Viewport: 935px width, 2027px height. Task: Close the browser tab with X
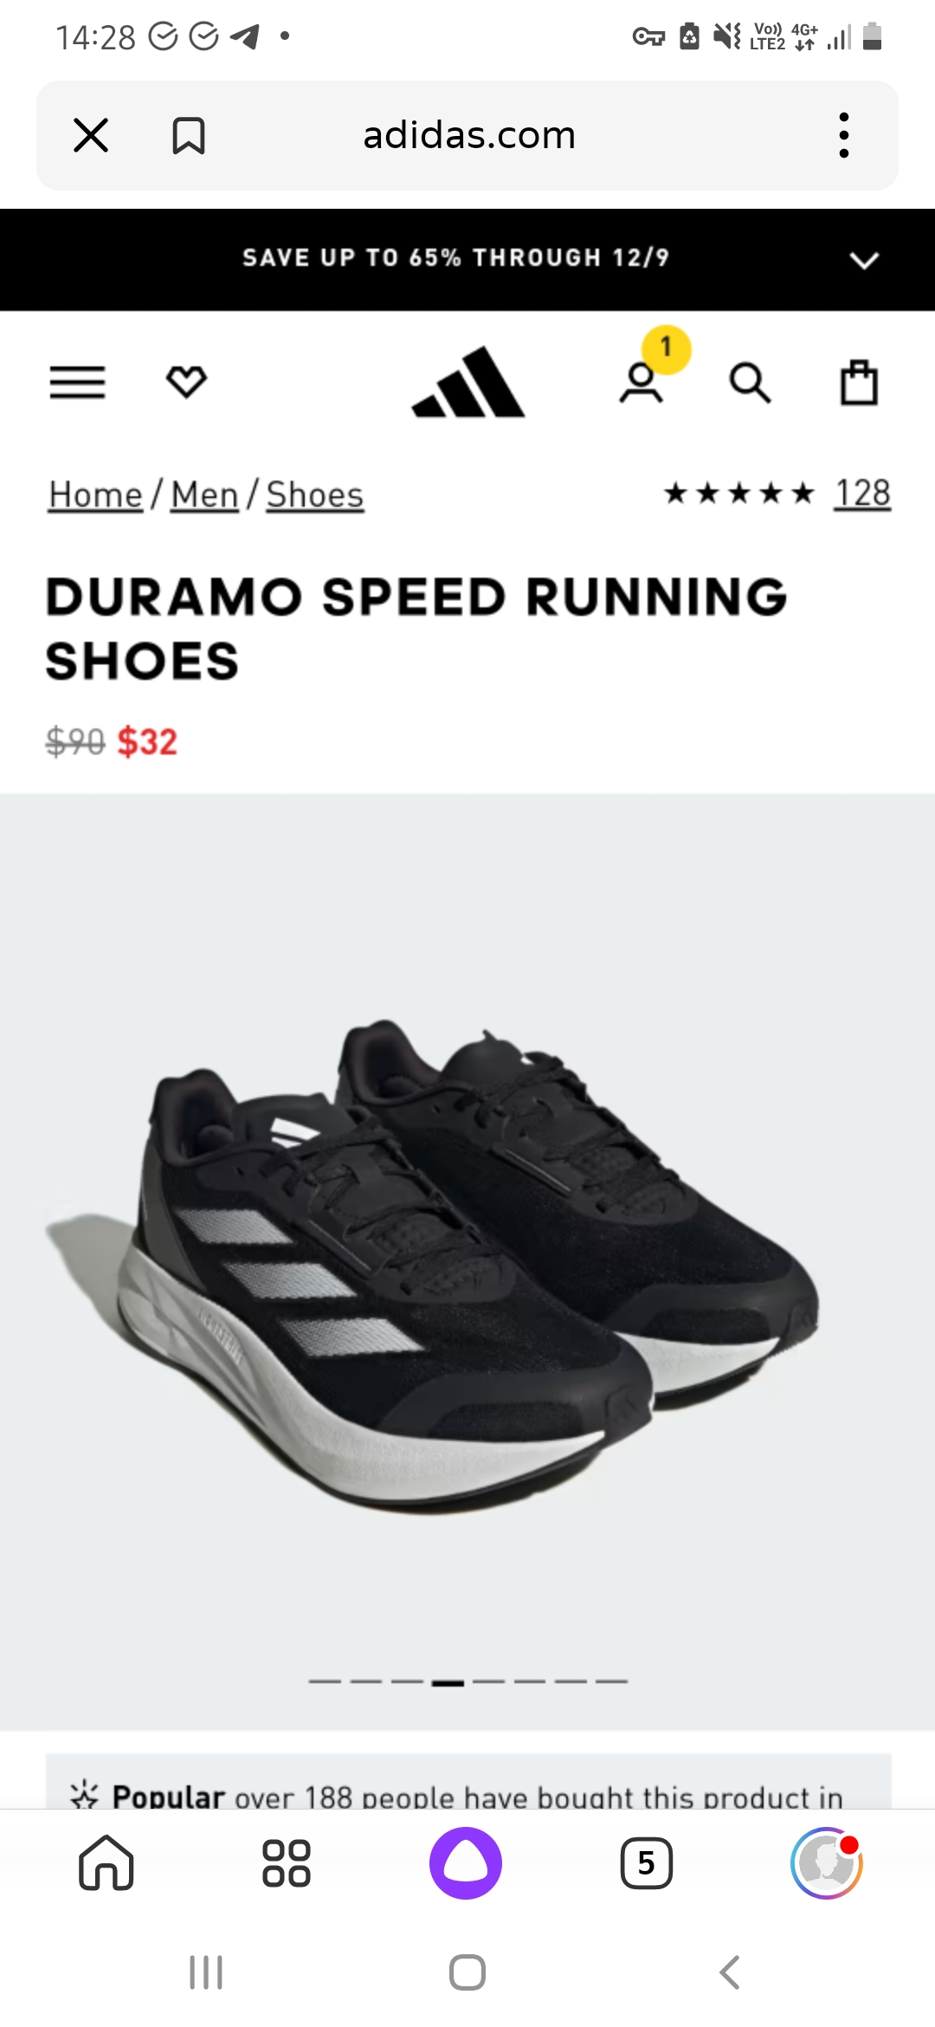(91, 135)
